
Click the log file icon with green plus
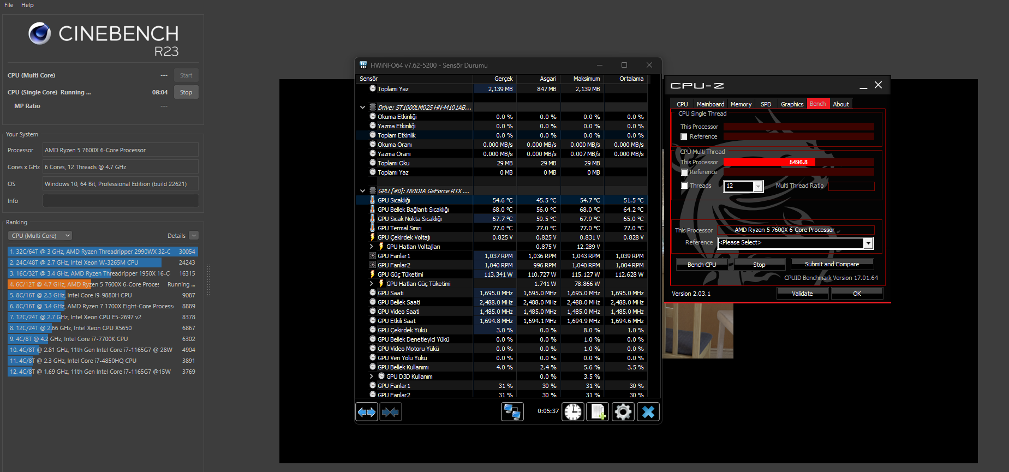(x=598, y=412)
